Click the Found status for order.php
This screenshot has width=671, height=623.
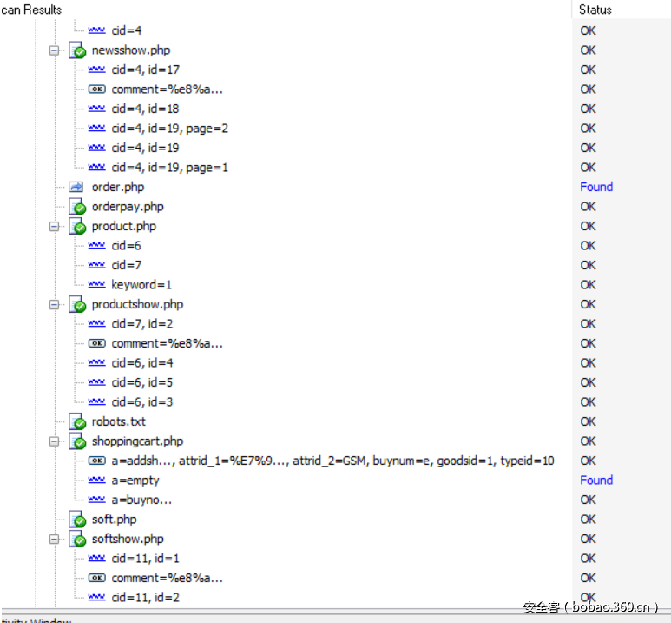pyautogui.click(x=596, y=187)
